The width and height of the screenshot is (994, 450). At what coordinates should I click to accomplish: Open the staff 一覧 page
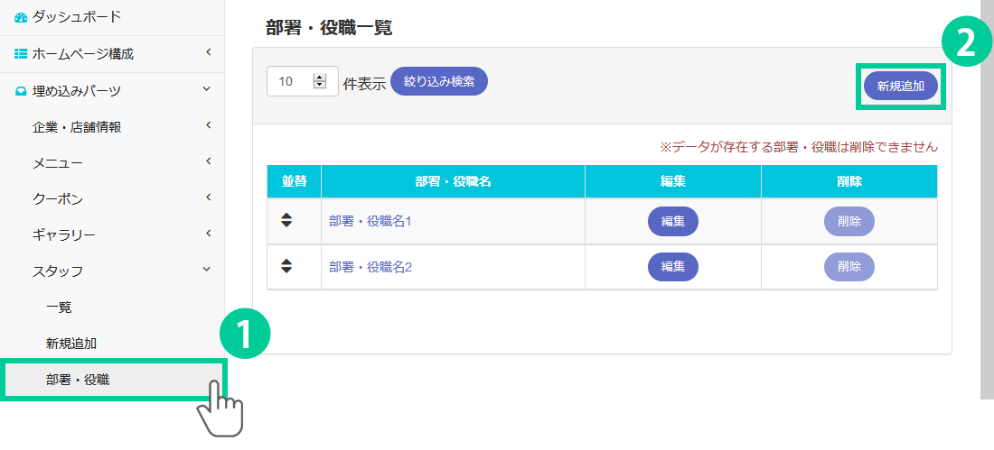[x=59, y=307]
